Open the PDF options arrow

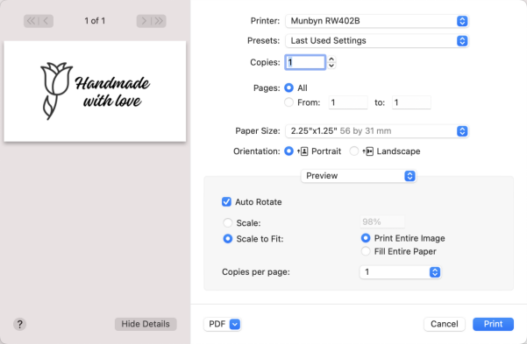(235, 324)
